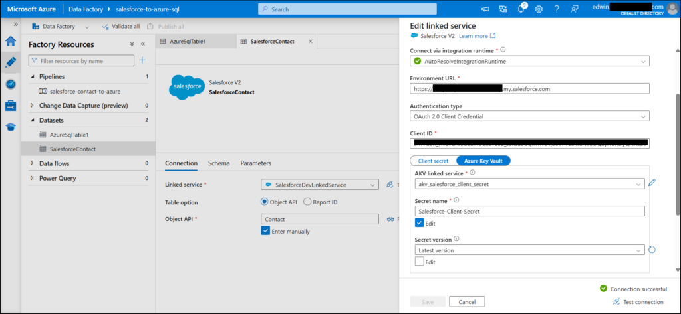
Task: Expand the Data flows section
Action: point(33,163)
